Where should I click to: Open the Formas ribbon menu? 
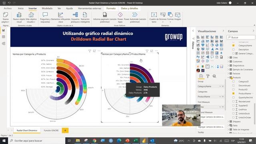pos(170,17)
